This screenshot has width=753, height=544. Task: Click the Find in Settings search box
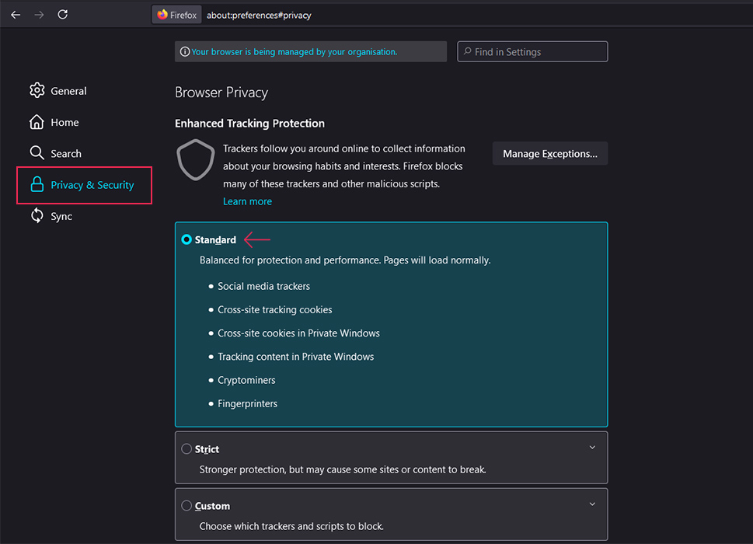pyautogui.click(x=532, y=52)
